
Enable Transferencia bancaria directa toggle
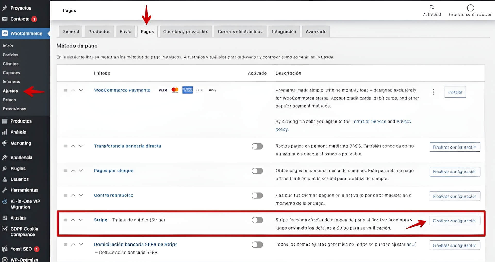257,146
